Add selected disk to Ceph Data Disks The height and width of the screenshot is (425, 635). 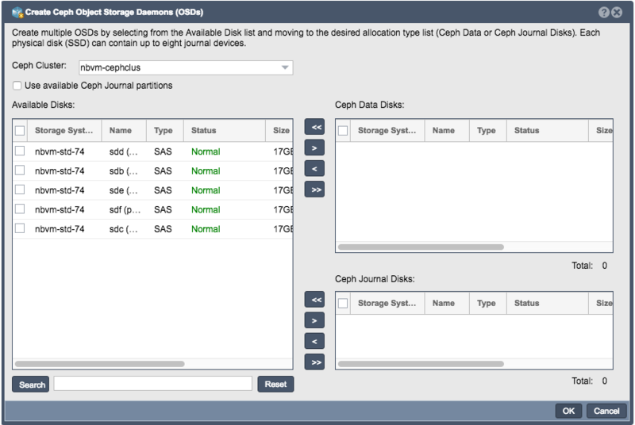[314, 148]
